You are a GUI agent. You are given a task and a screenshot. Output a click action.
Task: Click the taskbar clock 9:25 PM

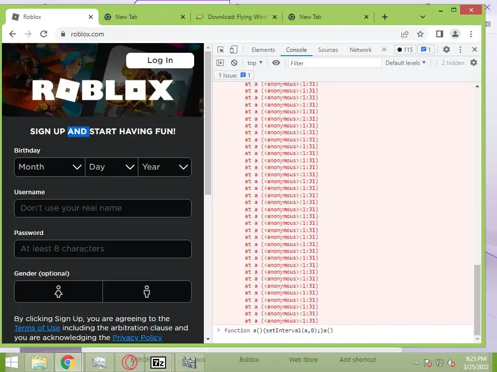476,359
